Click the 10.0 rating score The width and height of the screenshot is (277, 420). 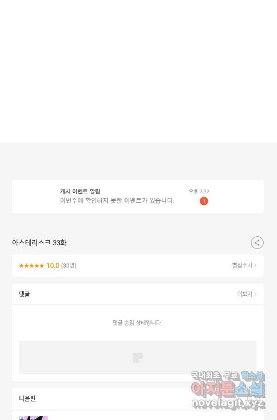53,266
